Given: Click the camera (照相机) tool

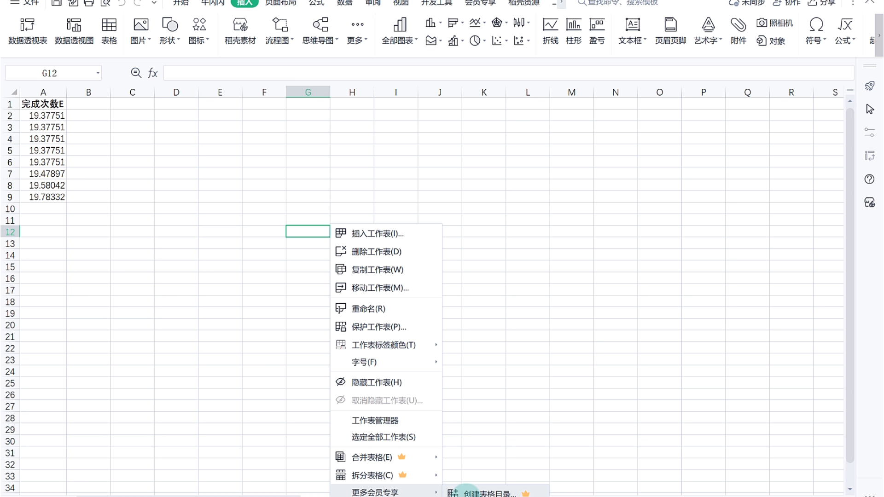Looking at the screenshot, I should (x=775, y=23).
